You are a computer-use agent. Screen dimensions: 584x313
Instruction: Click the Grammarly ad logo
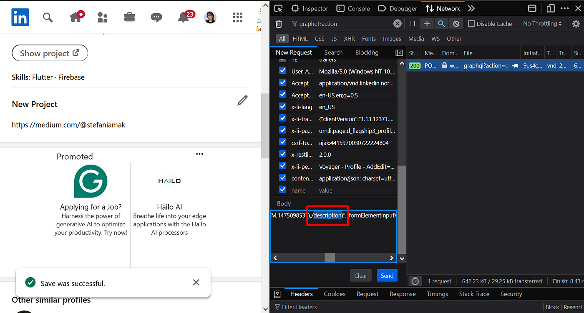(x=91, y=181)
